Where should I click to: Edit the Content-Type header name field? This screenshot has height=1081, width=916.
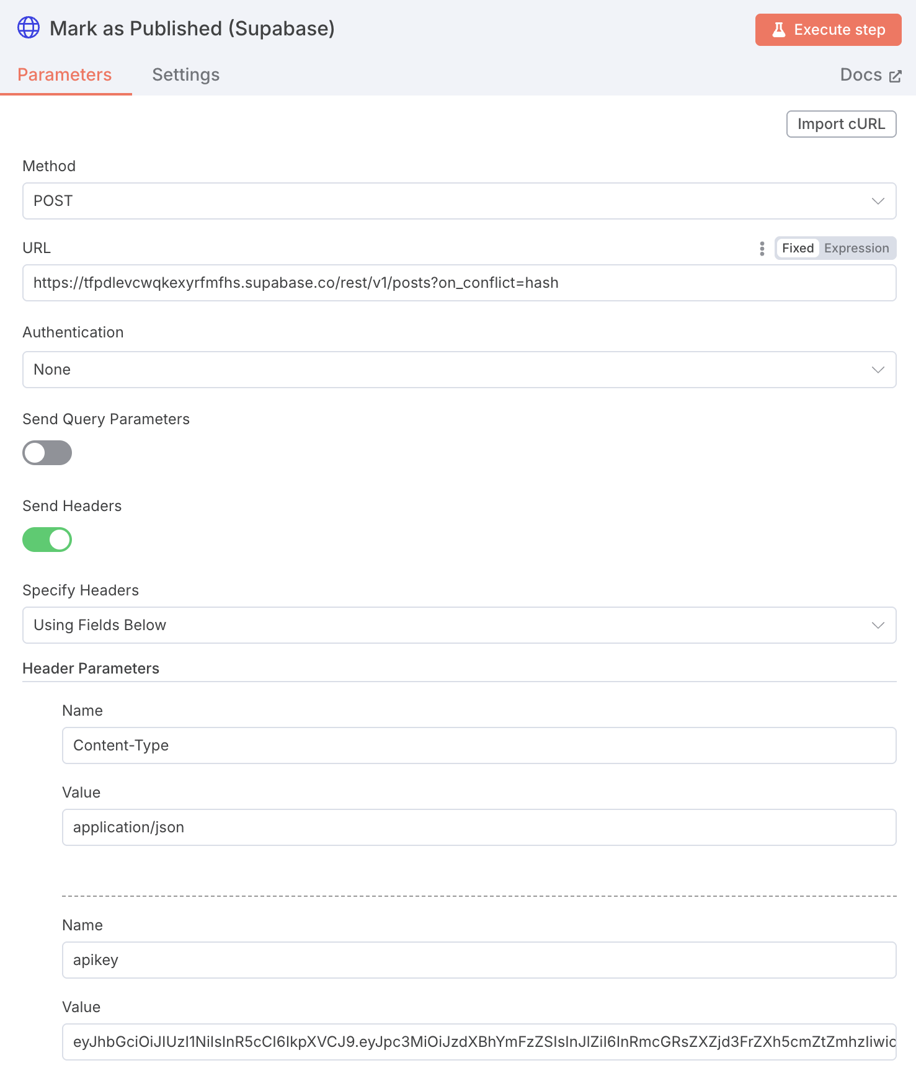[479, 745]
